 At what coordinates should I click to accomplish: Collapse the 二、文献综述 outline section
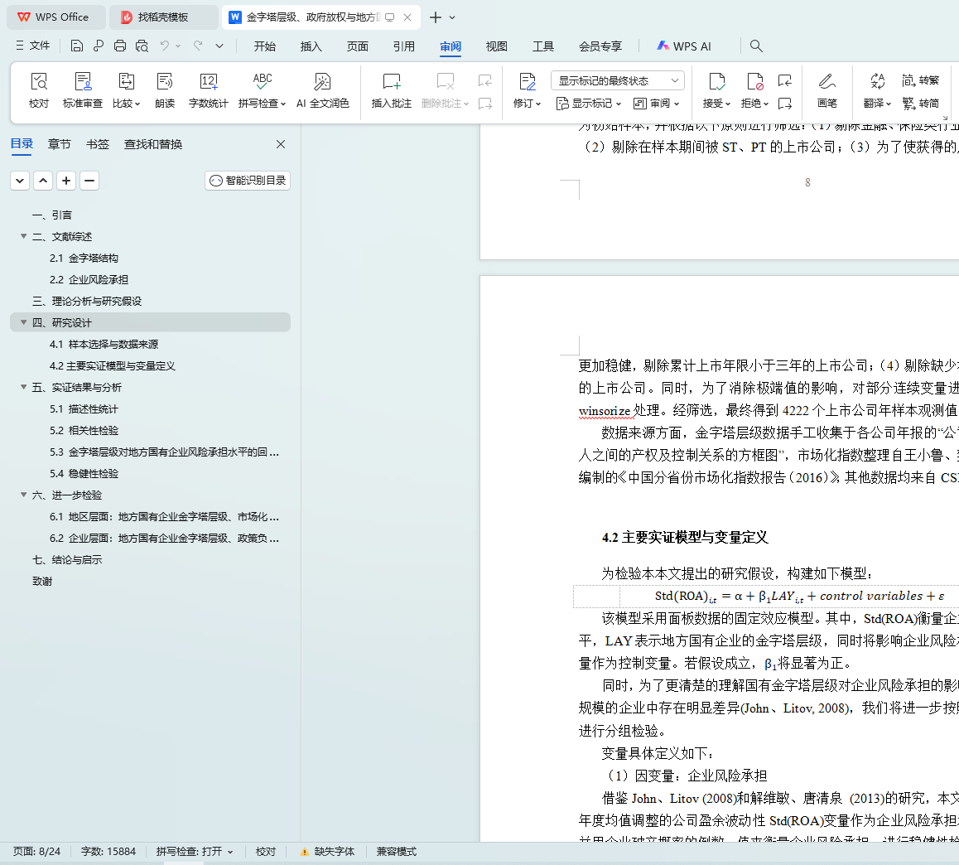pos(23,237)
